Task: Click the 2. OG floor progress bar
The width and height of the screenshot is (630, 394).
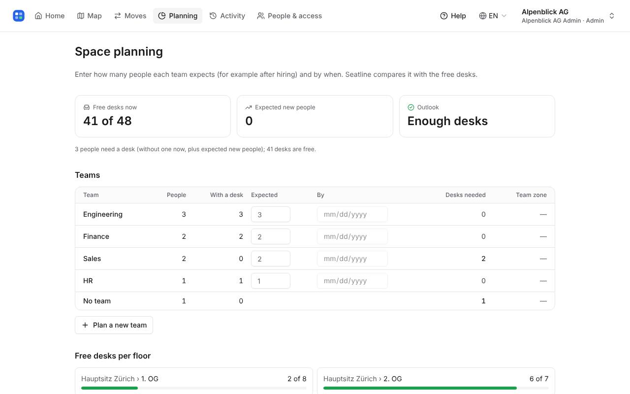Action: point(436,388)
